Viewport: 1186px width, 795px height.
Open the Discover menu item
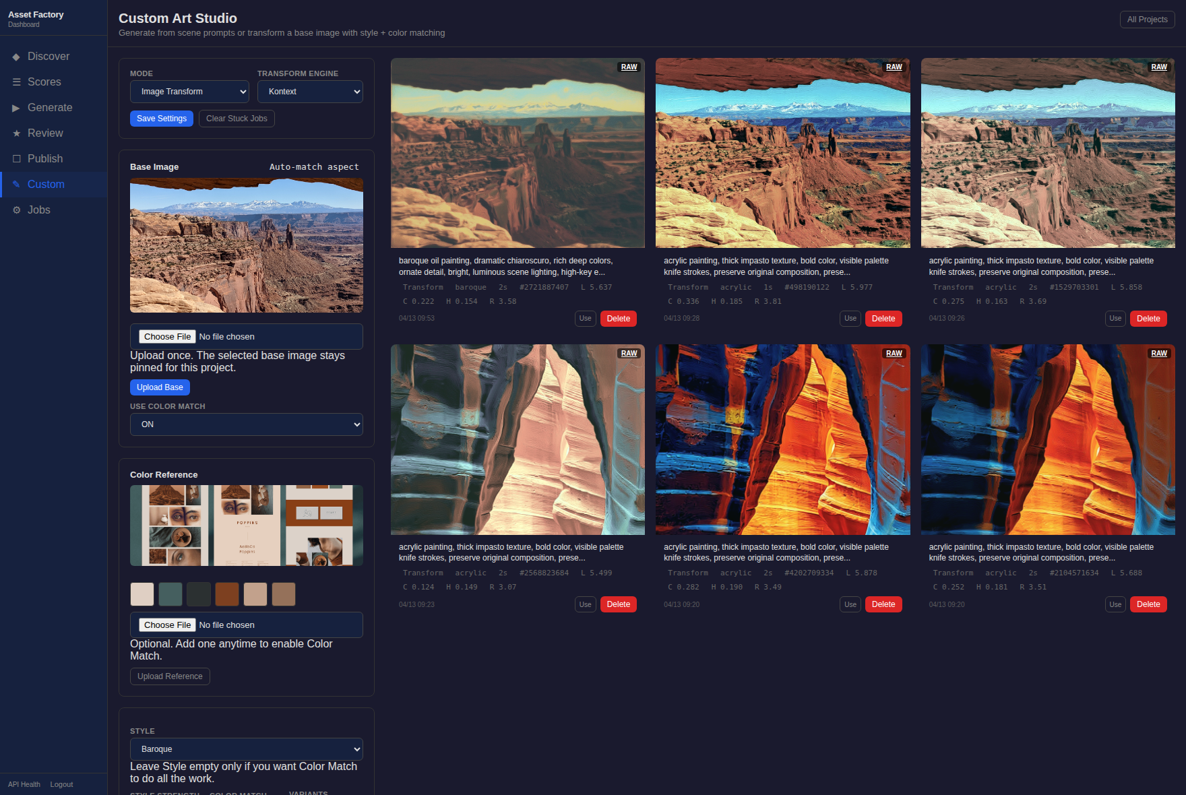[x=54, y=57]
